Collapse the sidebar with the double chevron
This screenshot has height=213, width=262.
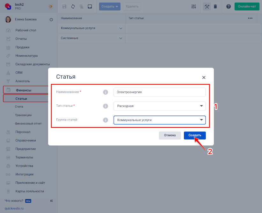[51, 201]
